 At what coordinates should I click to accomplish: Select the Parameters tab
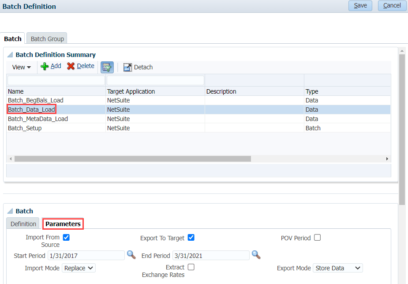point(63,224)
